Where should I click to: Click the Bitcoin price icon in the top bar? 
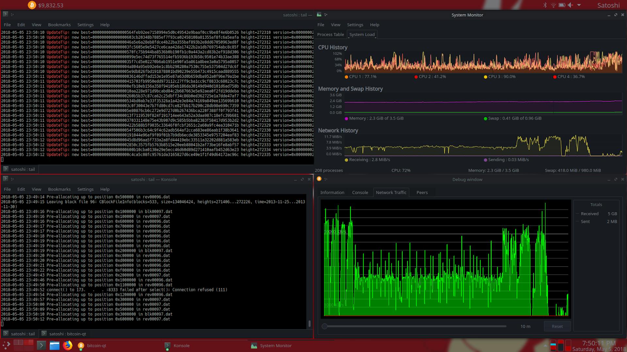click(32, 5)
